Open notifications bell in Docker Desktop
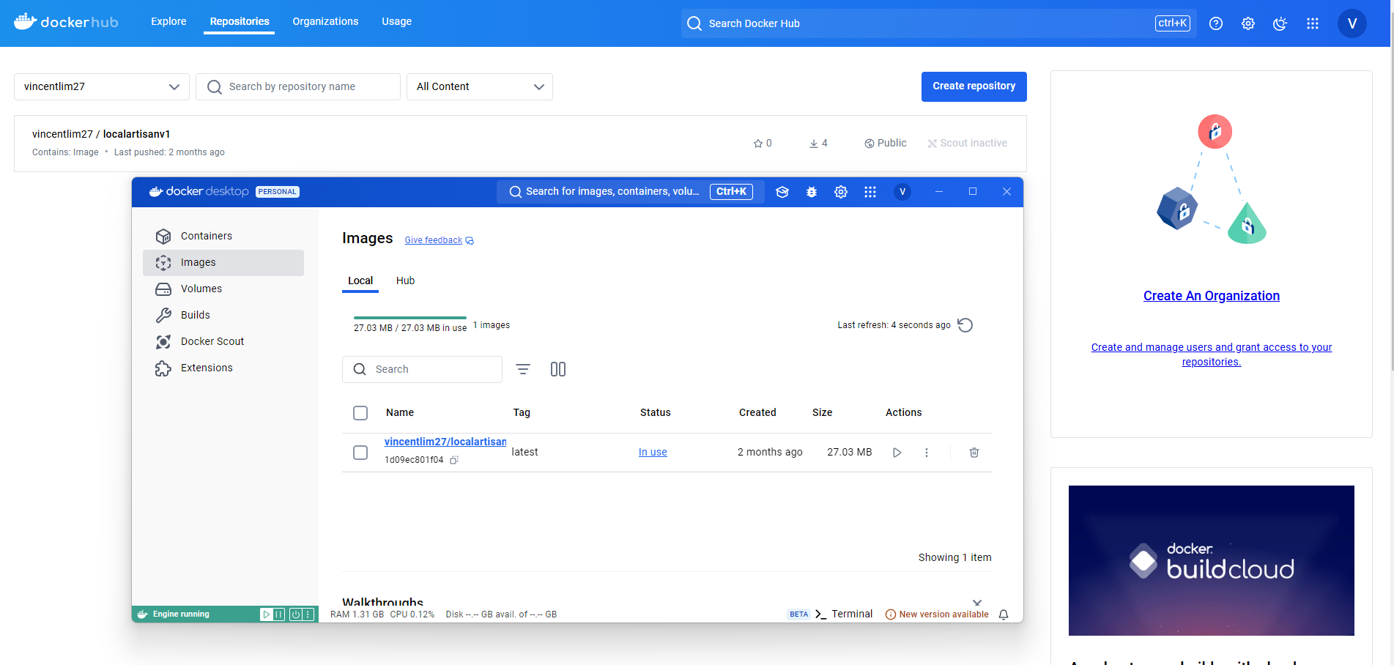 (1004, 614)
